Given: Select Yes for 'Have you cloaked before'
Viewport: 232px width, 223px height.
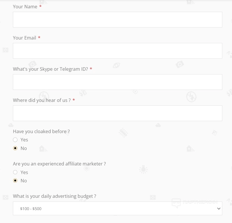Looking at the screenshot, I should point(15,140).
